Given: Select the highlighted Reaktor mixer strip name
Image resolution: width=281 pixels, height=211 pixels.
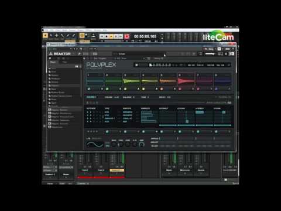Looking at the screenshot, I should coord(117,171).
